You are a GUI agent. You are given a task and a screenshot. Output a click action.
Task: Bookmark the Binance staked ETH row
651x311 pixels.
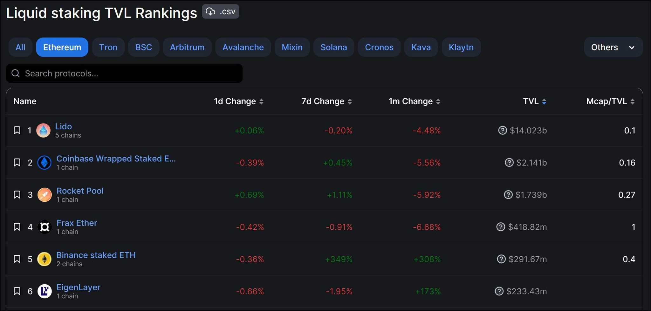tap(17, 259)
